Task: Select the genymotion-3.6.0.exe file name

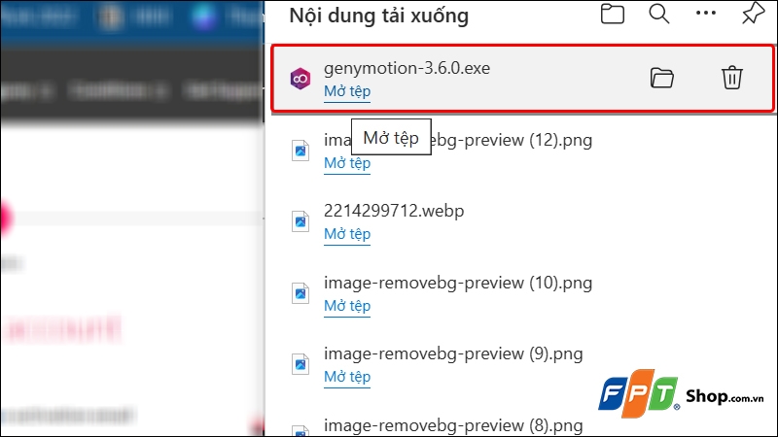Action: pyautogui.click(x=407, y=68)
